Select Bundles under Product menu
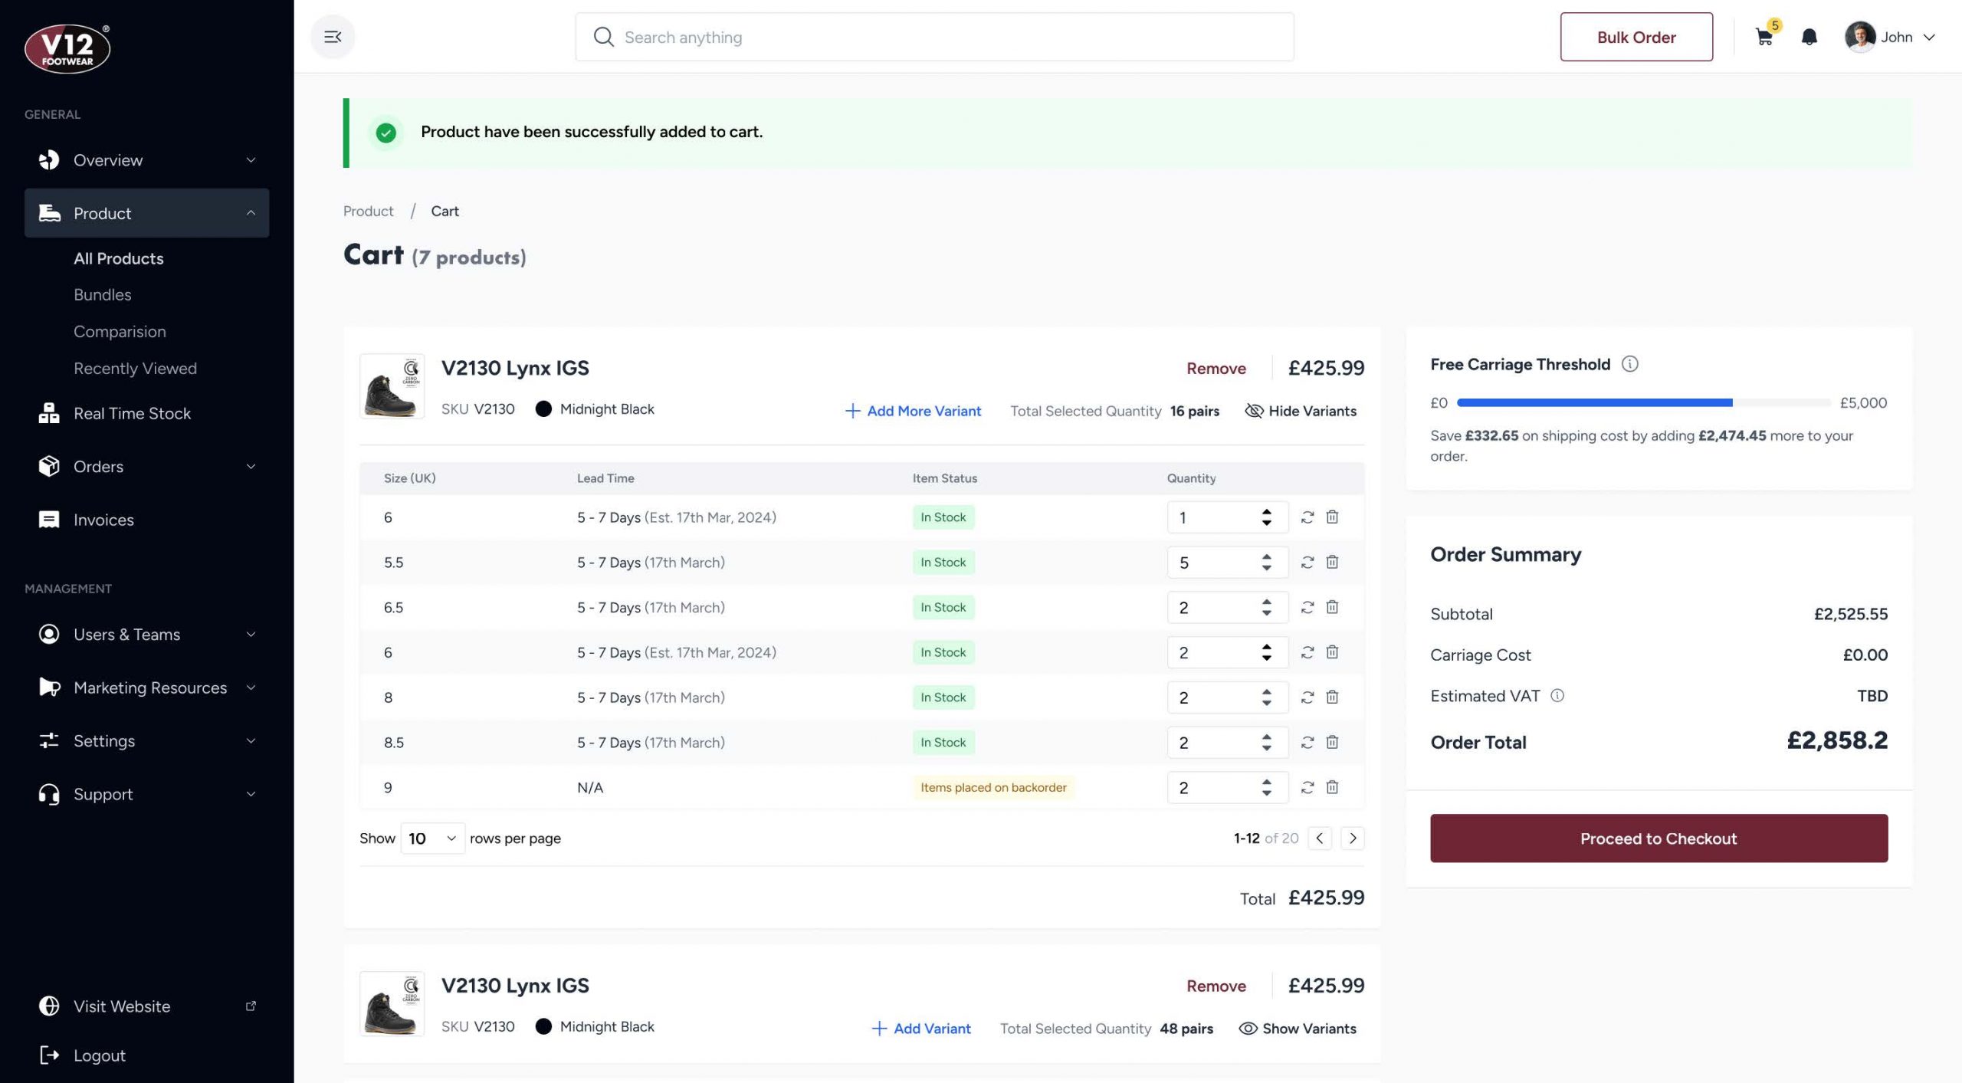This screenshot has height=1083, width=1962. (x=102, y=294)
